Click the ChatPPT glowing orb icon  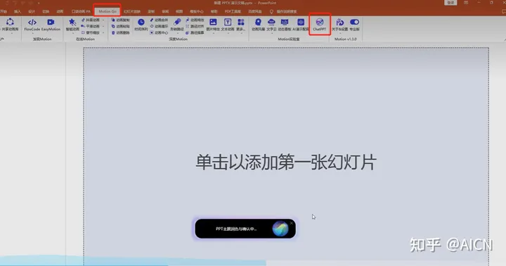280,229
